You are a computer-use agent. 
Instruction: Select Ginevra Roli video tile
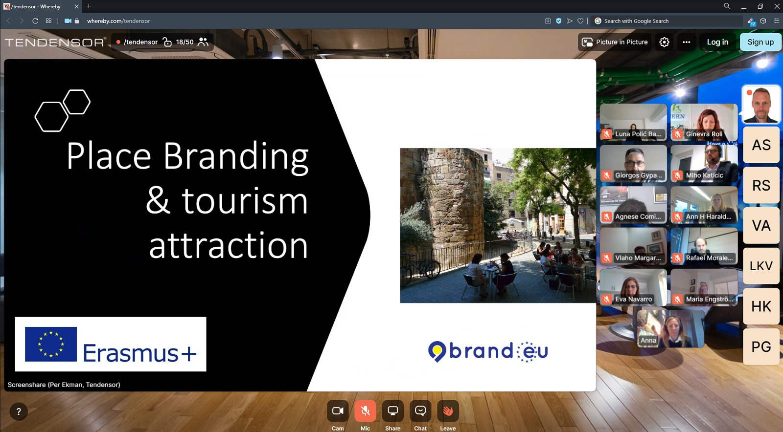[704, 122]
